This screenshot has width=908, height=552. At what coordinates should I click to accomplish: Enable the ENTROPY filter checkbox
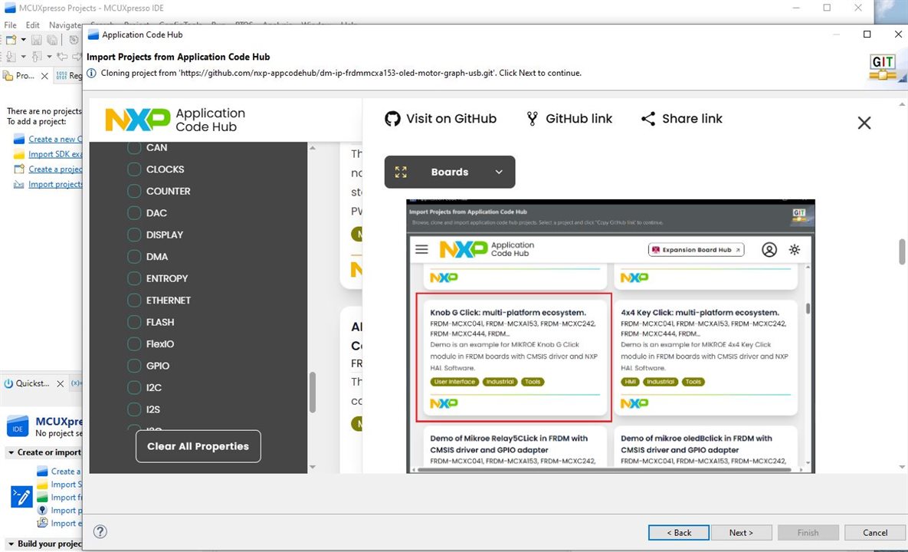[x=134, y=278]
